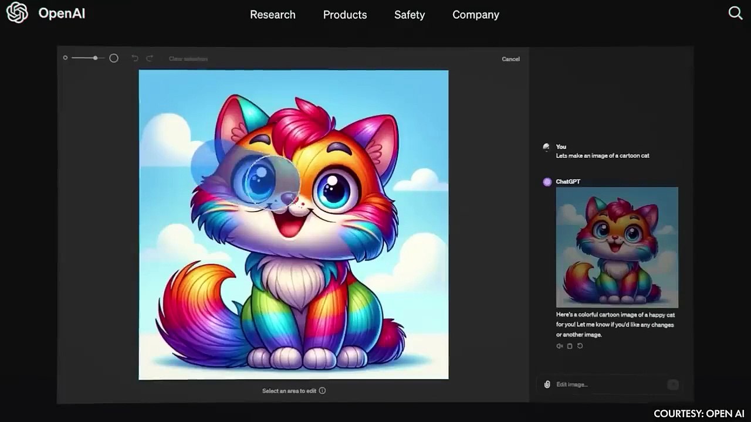Viewport: 751px width, 422px height.
Task: Open the cat image thumbnail in chat
Action: point(617,247)
